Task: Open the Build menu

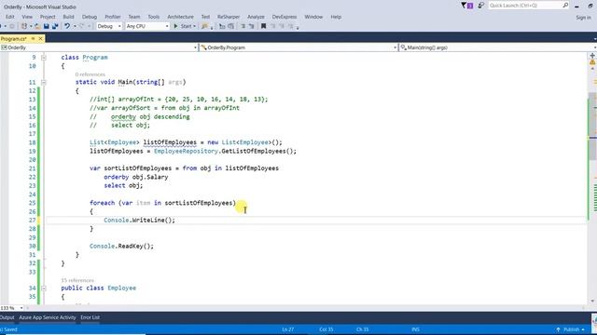Action: pyautogui.click(x=68, y=17)
